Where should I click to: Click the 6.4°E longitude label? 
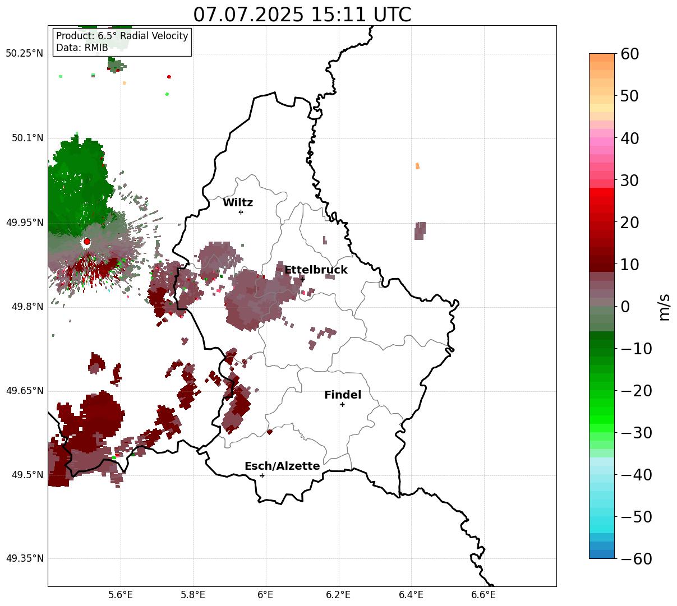click(411, 595)
